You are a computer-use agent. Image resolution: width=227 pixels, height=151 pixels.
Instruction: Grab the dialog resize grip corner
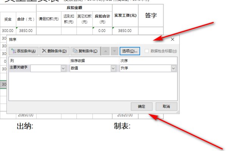click(x=178, y=112)
